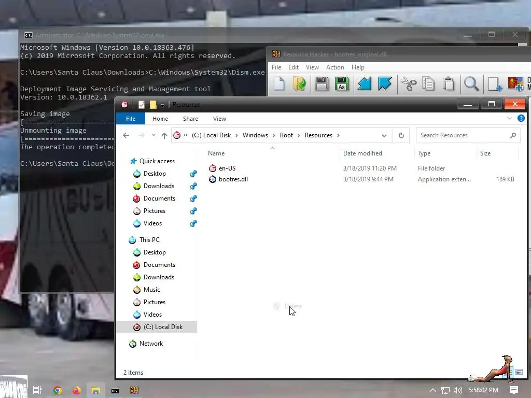Open Documents under Quick access

pos(159,198)
